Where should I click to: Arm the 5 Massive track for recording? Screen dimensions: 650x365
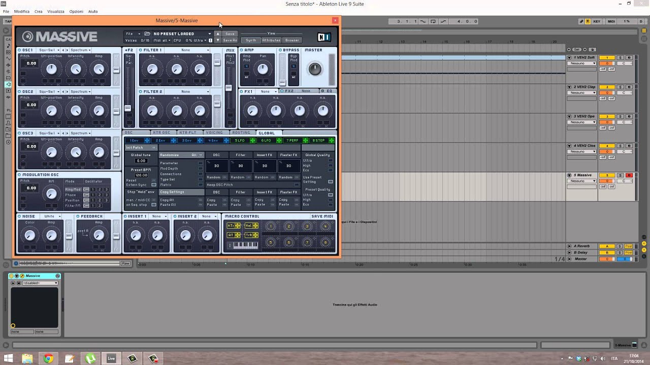tap(629, 175)
